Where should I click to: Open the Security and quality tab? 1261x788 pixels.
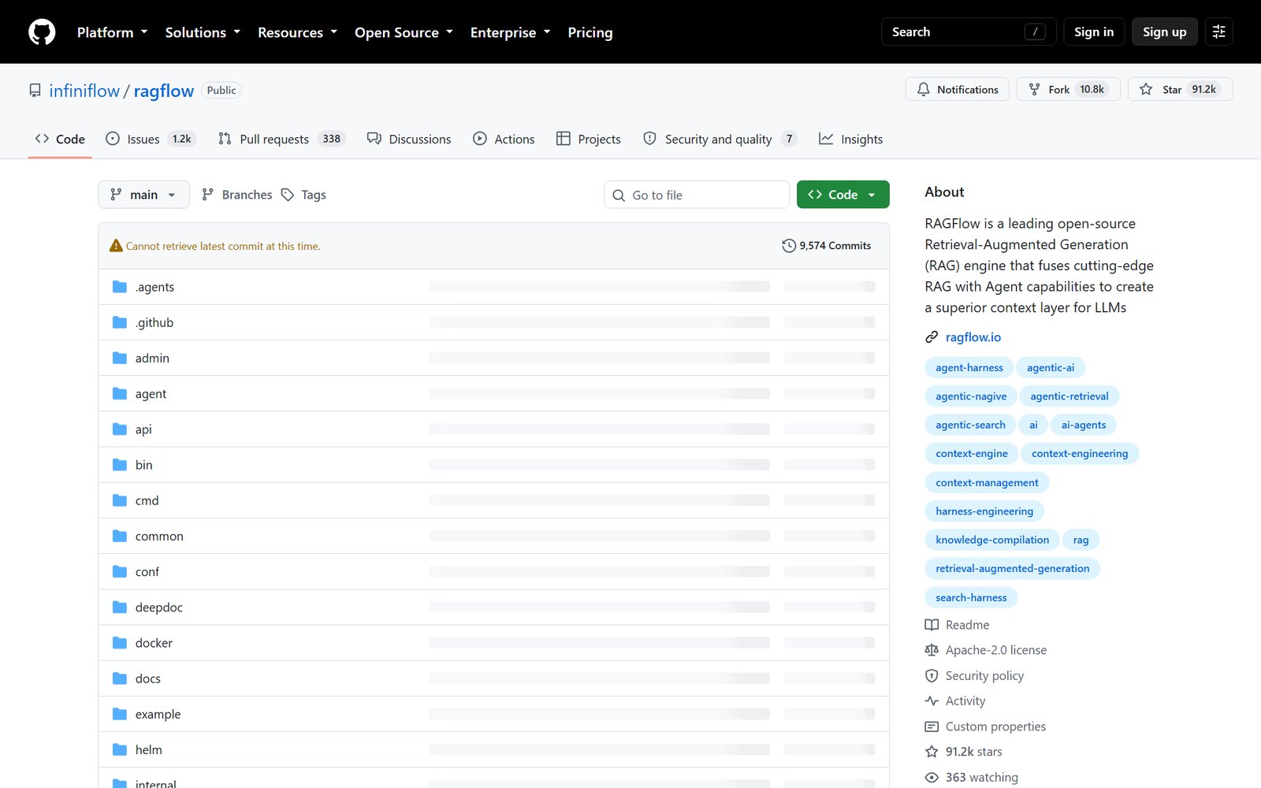[x=720, y=139]
